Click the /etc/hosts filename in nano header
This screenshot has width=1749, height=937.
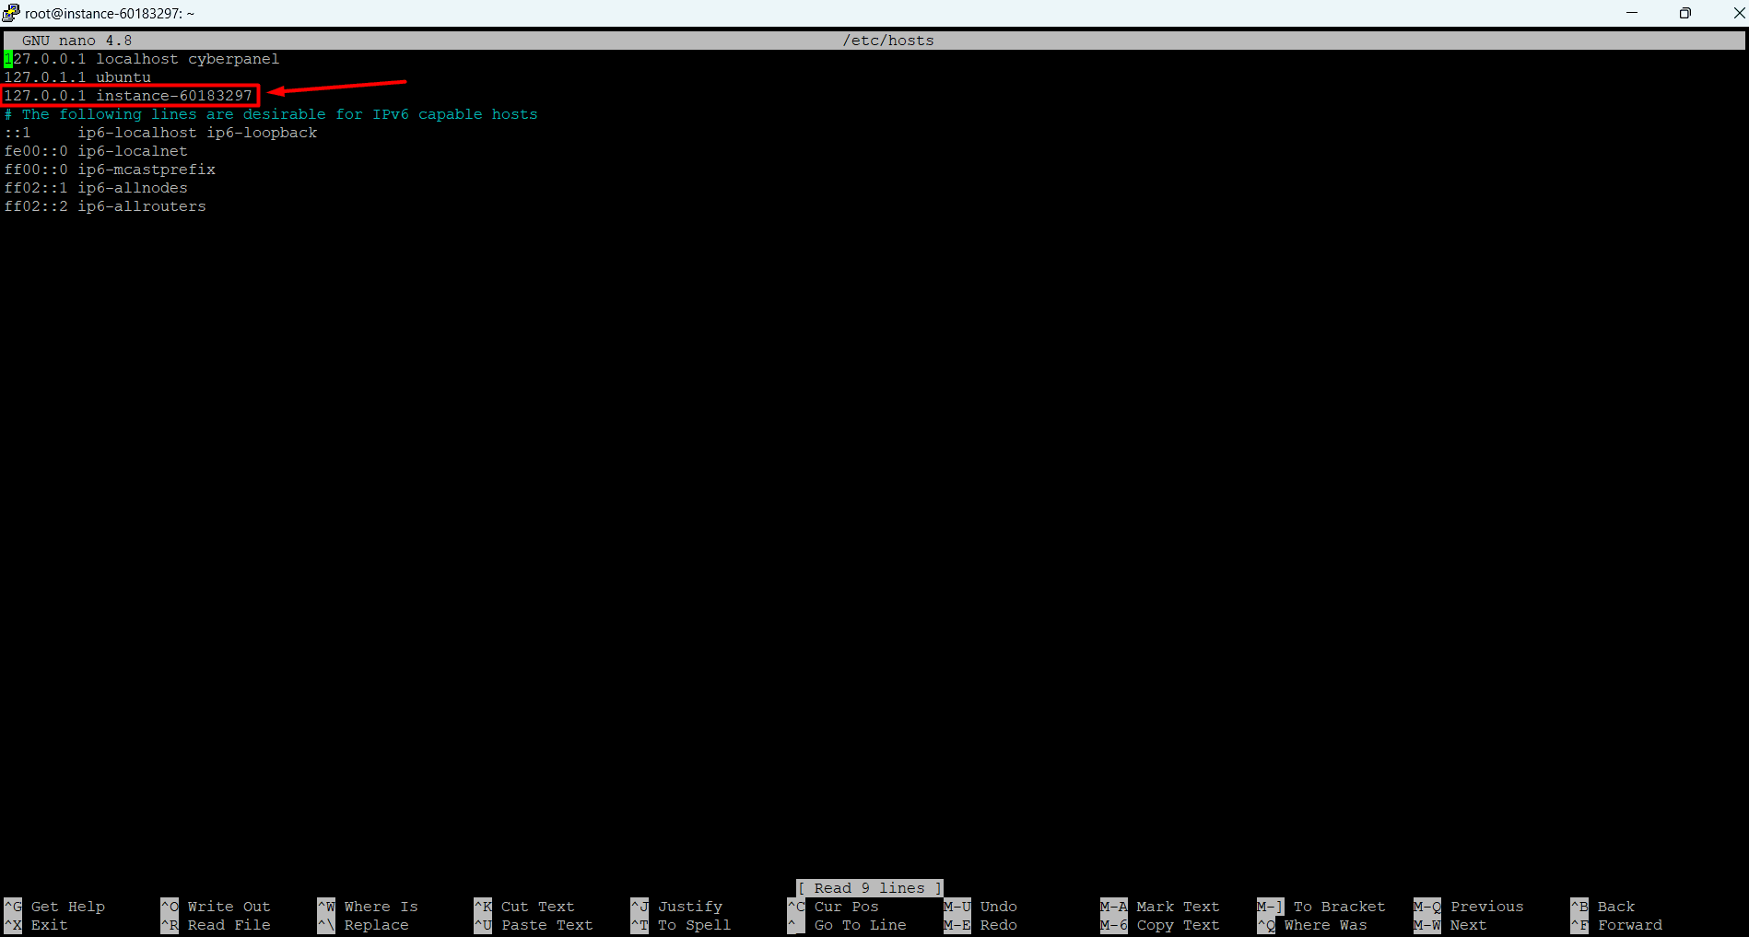(x=887, y=41)
